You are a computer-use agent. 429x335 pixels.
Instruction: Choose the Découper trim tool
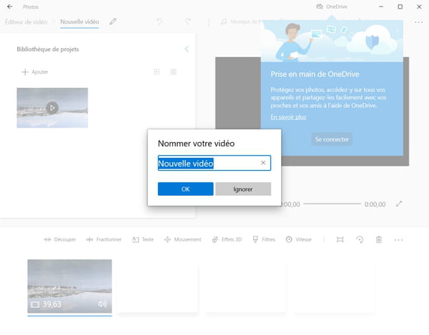pos(60,239)
